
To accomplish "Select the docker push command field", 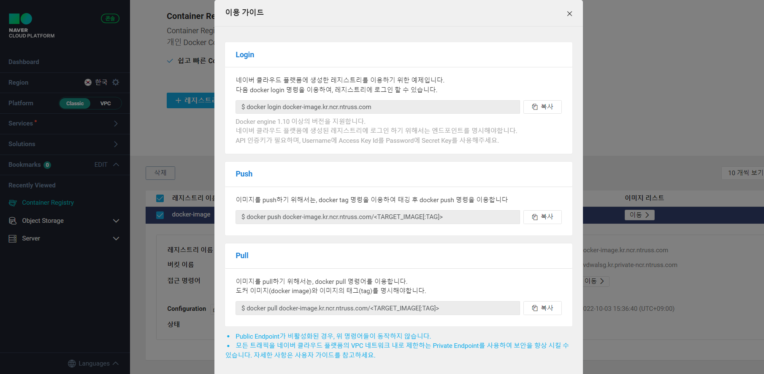I will click(378, 217).
